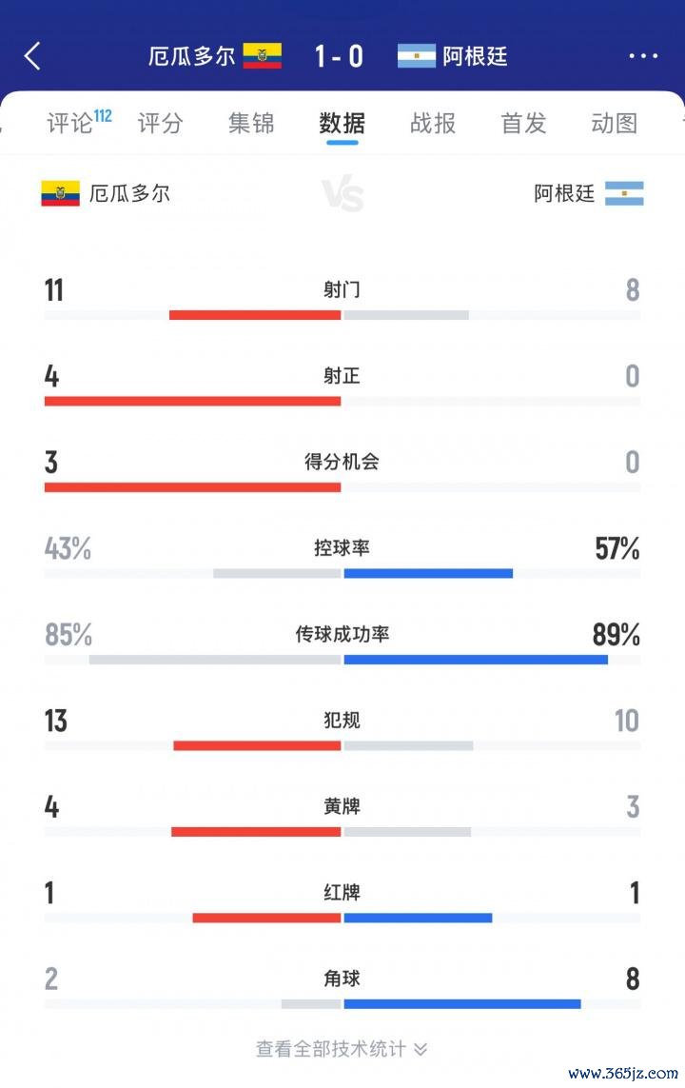Screen dimensions: 685x1088
Task: Open the 首发 lineup tab
Action: [x=523, y=123]
